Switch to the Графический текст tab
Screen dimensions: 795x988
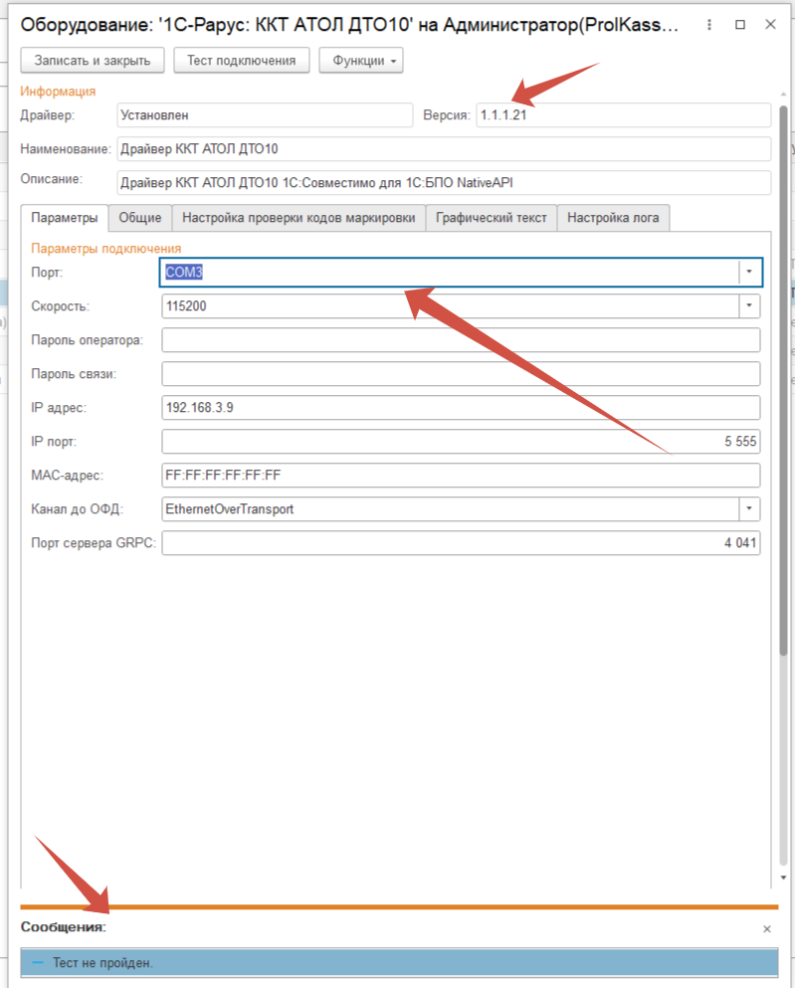click(492, 218)
